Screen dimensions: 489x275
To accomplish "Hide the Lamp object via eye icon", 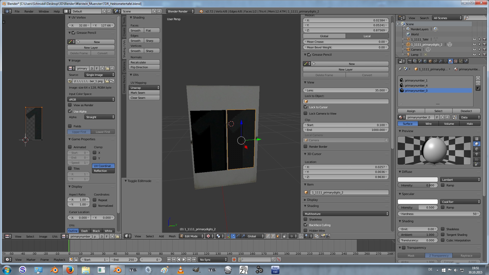I will 474,54.
